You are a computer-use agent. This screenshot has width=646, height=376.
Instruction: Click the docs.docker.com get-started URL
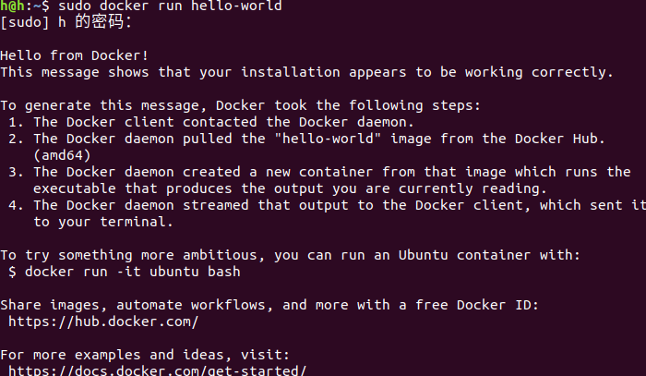click(158, 370)
